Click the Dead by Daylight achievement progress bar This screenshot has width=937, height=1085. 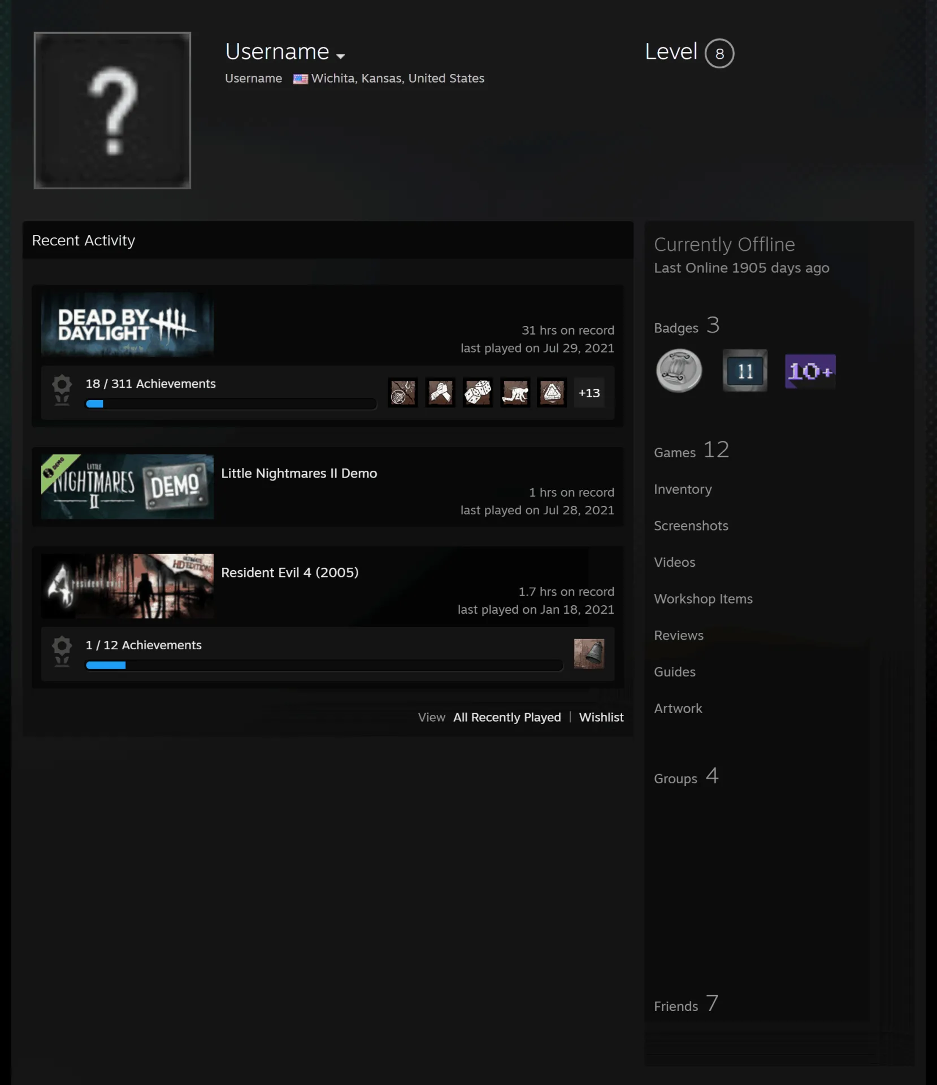click(x=231, y=403)
